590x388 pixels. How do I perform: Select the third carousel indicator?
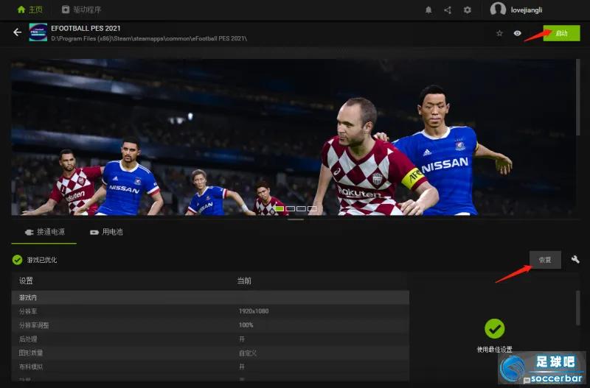pyautogui.click(x=301, y=208)
